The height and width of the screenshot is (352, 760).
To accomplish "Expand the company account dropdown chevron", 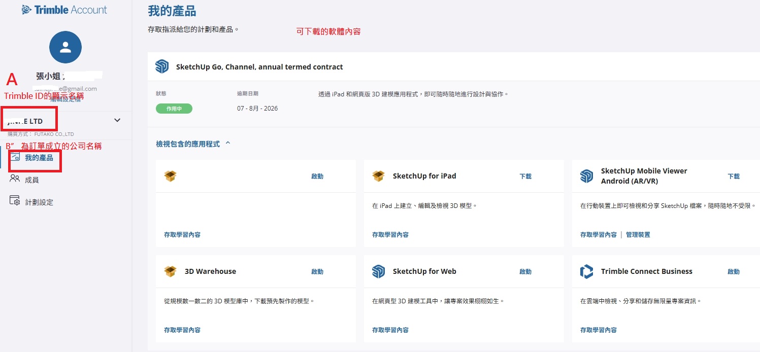I will (117, 120).
